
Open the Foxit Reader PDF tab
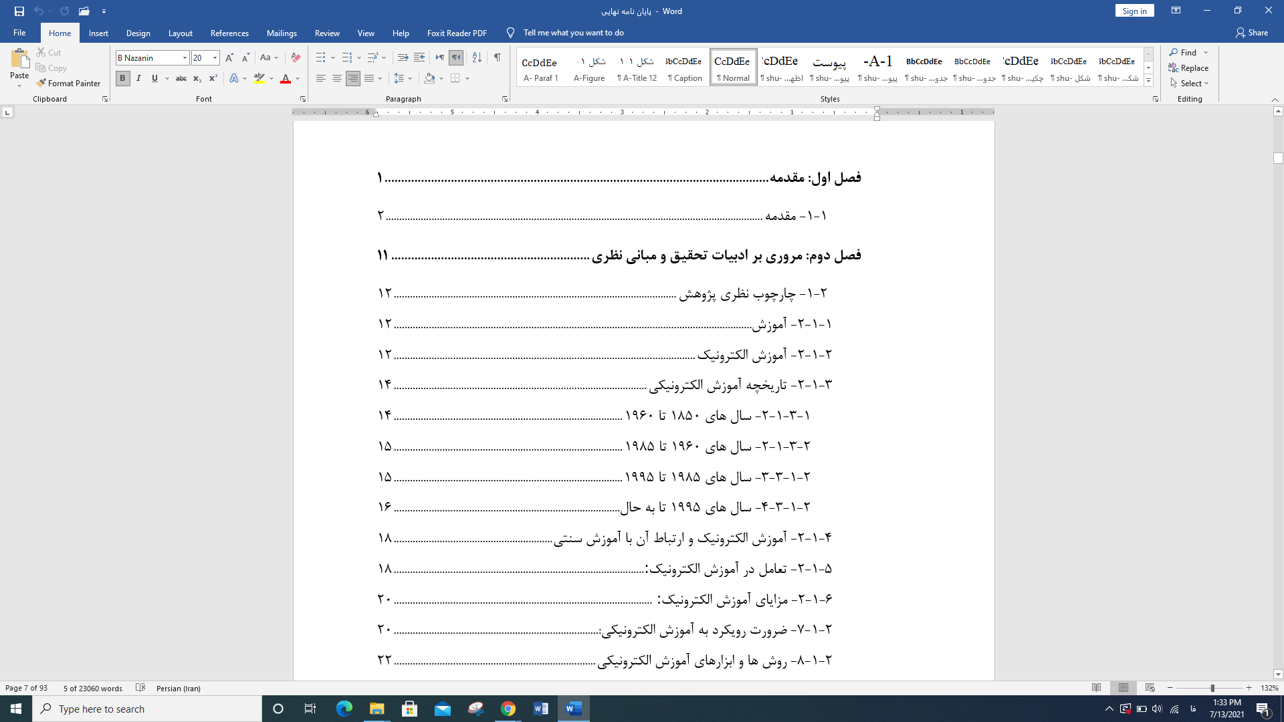[x=457, y=33]
